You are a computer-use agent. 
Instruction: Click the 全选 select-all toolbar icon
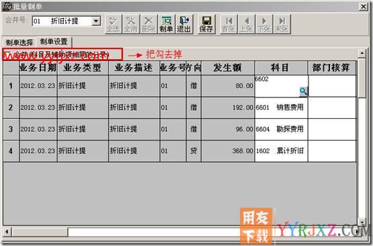click(114, 24)
